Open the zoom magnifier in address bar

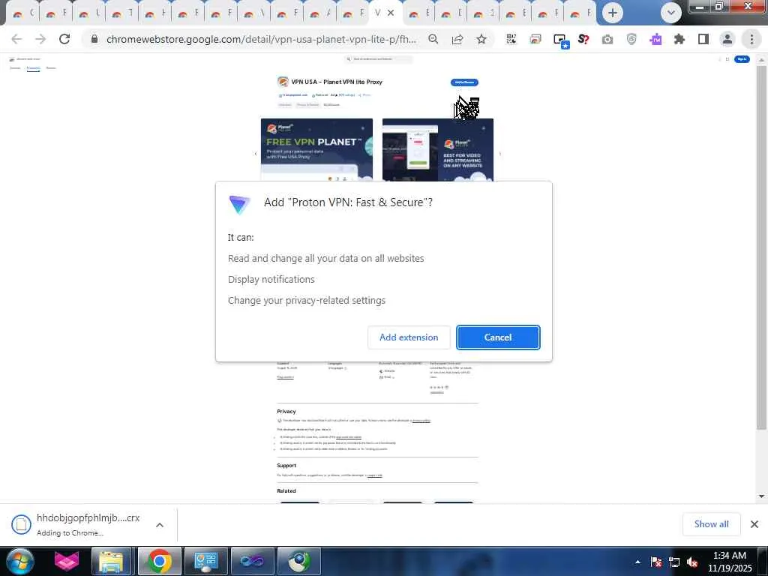433,39
